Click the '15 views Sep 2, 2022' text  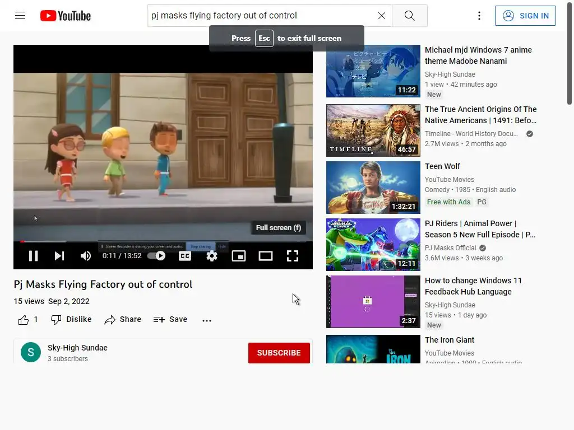point(52,301)
